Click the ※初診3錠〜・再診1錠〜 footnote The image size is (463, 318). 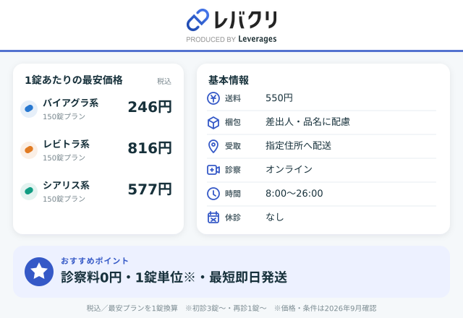226,309
